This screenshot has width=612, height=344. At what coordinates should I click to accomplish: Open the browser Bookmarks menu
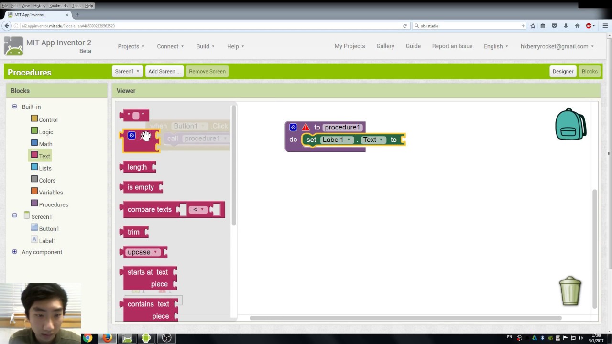59,6
